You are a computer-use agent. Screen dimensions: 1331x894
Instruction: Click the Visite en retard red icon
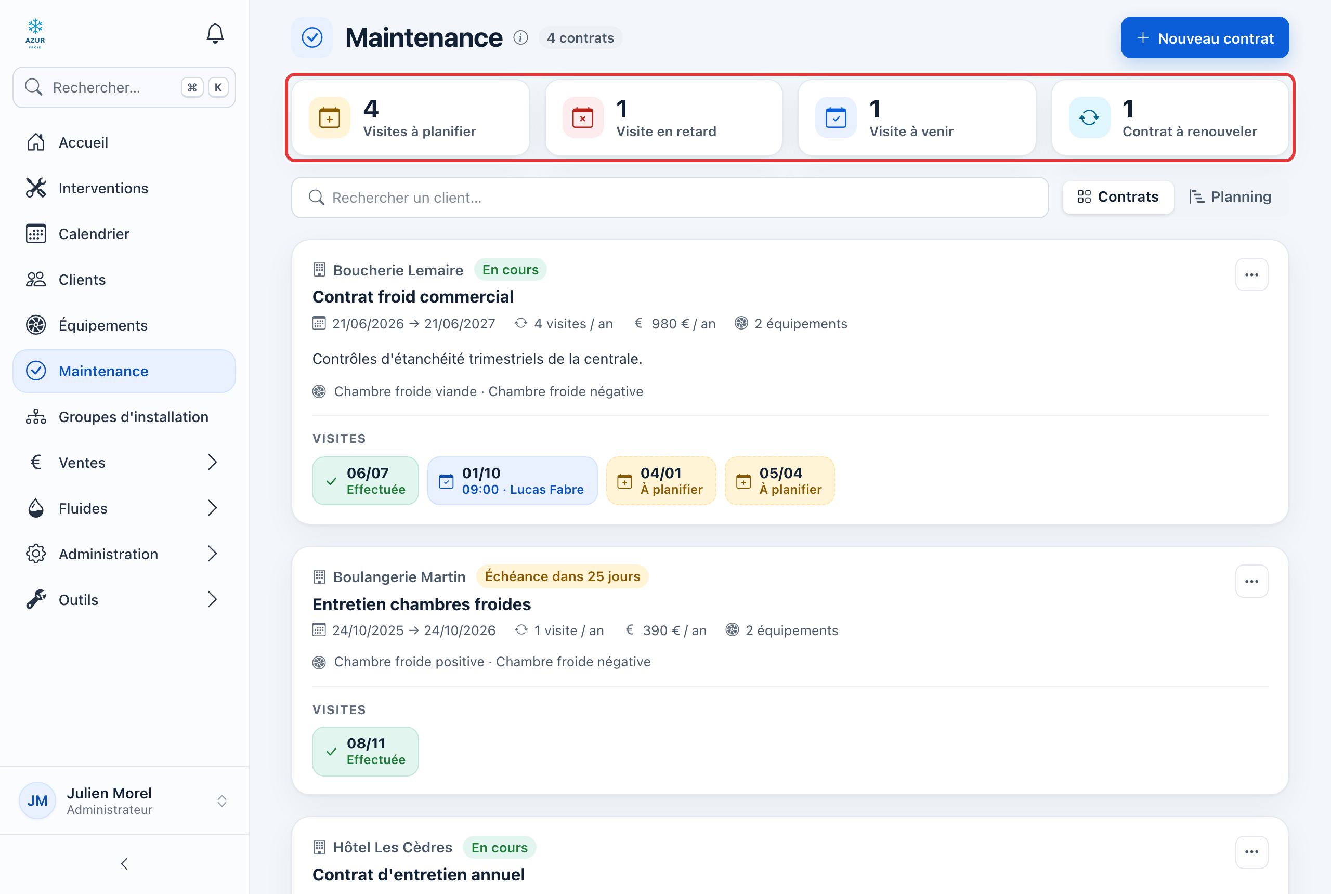(x=582, y=117)
